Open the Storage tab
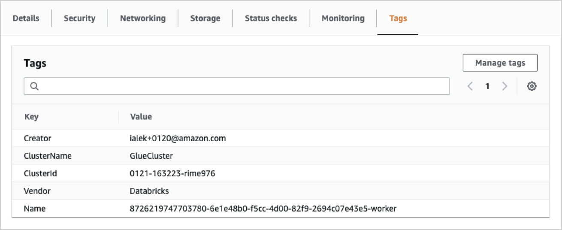562x230 pixels. [205, 18]
